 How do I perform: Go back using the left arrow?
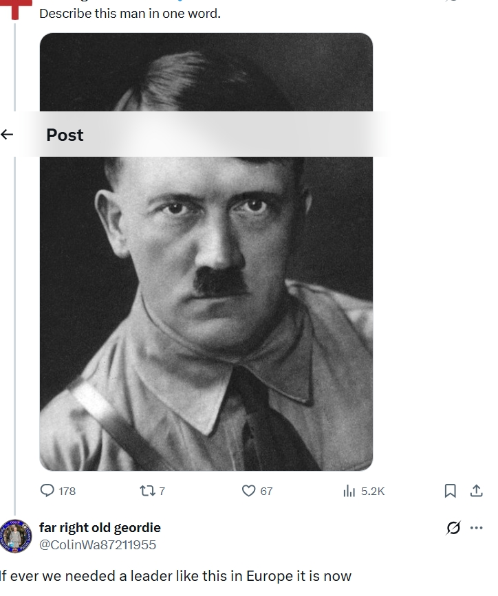click(7, 134)
